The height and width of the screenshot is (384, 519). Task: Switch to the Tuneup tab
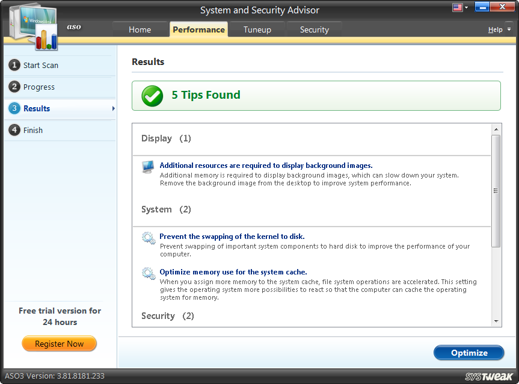257,29
